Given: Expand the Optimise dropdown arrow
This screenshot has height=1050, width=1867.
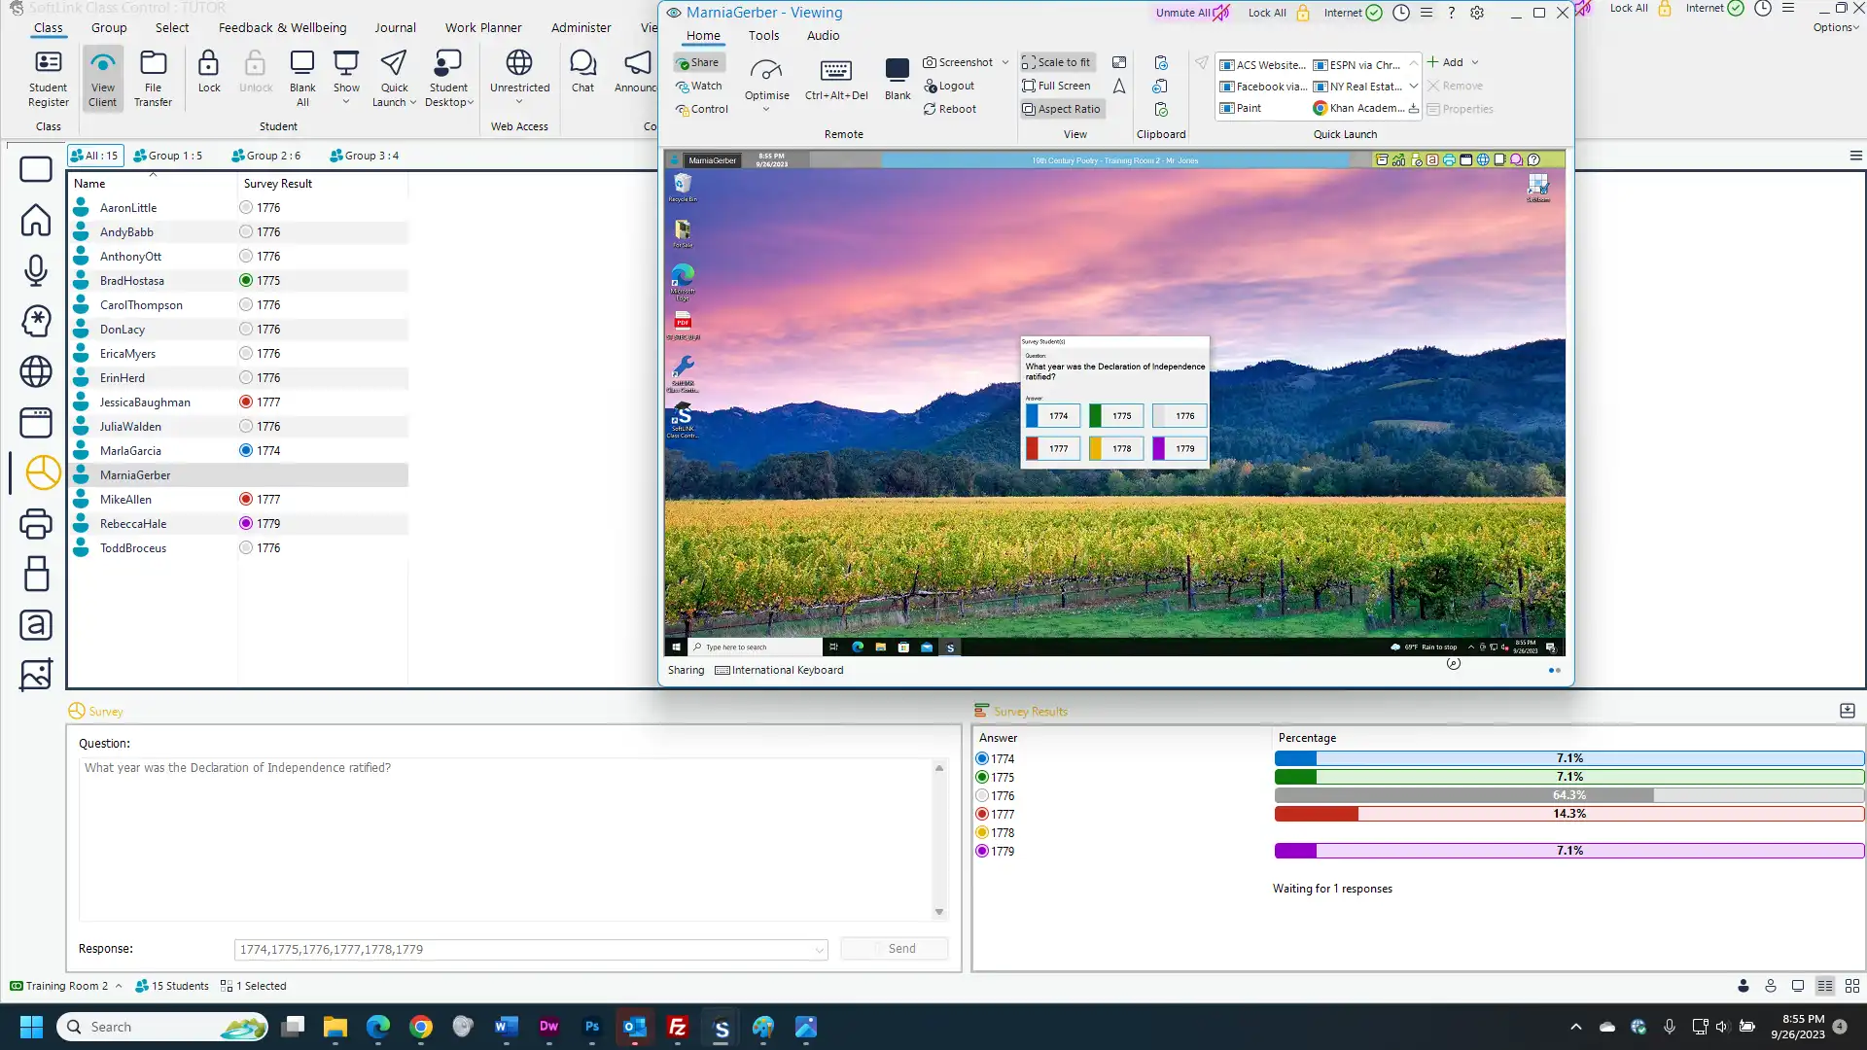Looking at the screenshot, I should (x=766, y=109).
